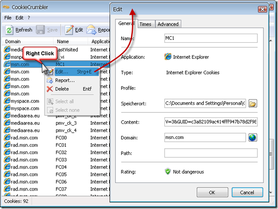Choose Delete in the context menu

click(x=72, y=89)
